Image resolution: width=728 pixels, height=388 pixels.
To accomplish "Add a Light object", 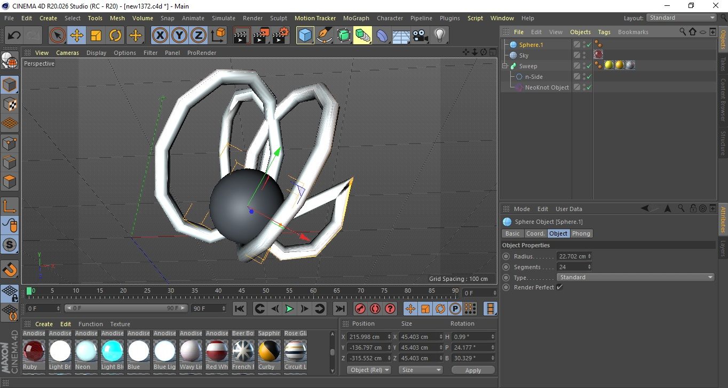I will (439, 36).
